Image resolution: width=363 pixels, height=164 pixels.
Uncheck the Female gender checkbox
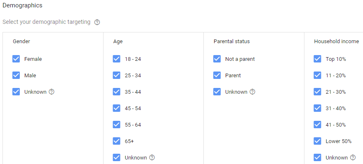click(x=16, y=59)
